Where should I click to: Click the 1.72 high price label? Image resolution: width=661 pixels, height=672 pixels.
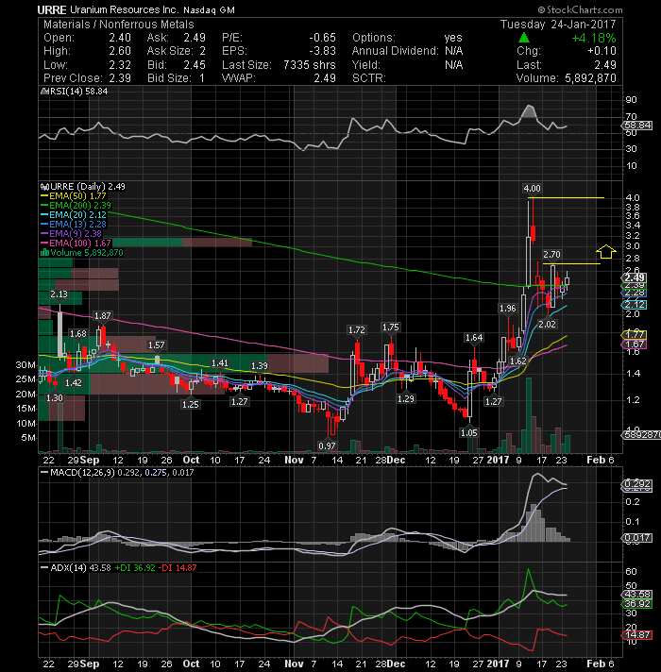[357, 329]
